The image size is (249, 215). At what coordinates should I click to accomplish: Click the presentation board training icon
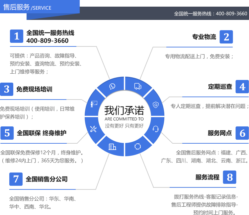(94, 104)
